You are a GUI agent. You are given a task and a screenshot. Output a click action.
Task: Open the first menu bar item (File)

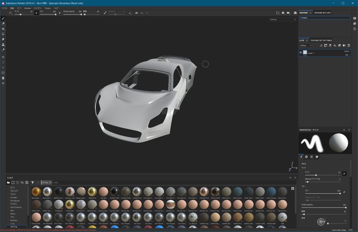tap(4, 8)
